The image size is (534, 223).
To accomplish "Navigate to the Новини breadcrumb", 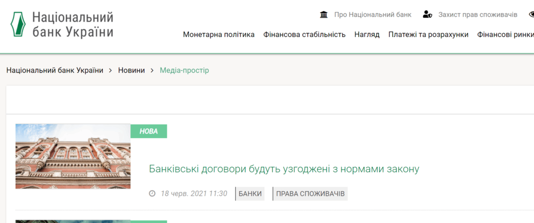I will pos(131,70).
